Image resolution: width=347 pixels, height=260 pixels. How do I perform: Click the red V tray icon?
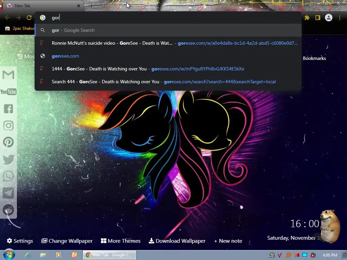[280, 255]
